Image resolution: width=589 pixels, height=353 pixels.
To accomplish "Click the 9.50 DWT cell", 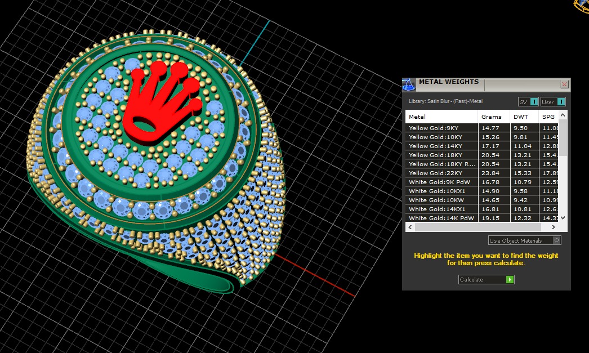I will pyautogui.click(x=524, y=128).
